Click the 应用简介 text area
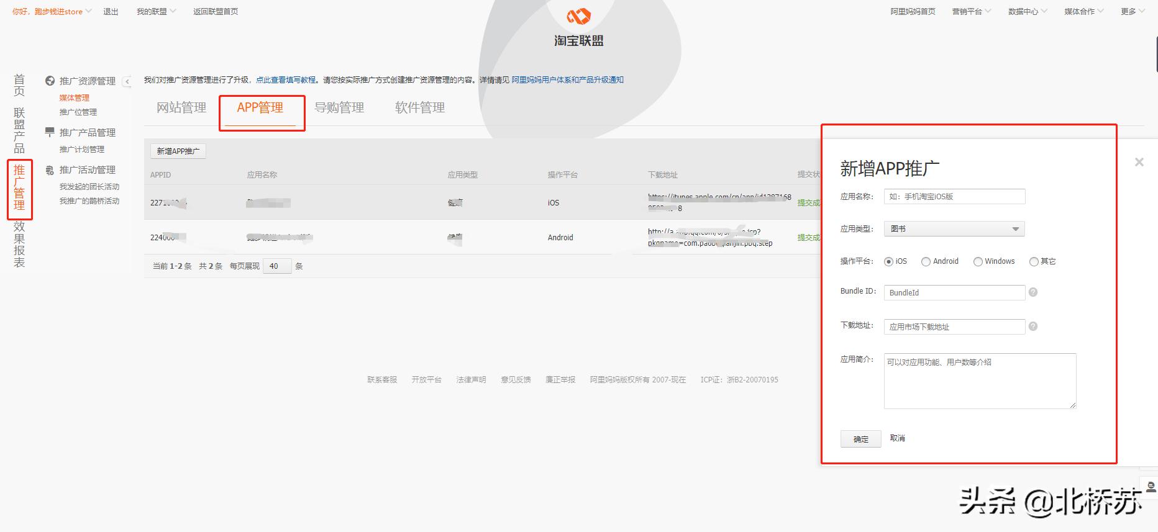This screenshot has width=1158, height=532. 980,381
